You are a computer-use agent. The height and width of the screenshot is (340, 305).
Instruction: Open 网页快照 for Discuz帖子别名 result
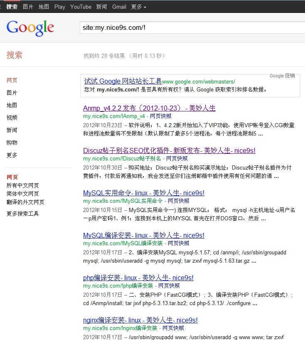click(x=177, y=158)
